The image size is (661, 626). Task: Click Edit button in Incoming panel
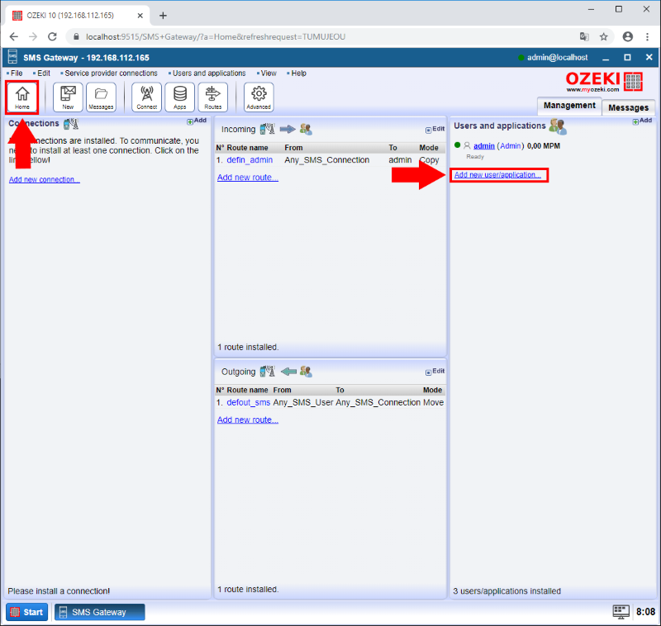(435, 129)
